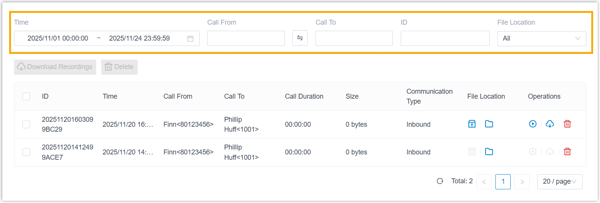Open the calendar picker in Time field
The image size is (600, 203).
pyautogui.click(x=190, y=39)
